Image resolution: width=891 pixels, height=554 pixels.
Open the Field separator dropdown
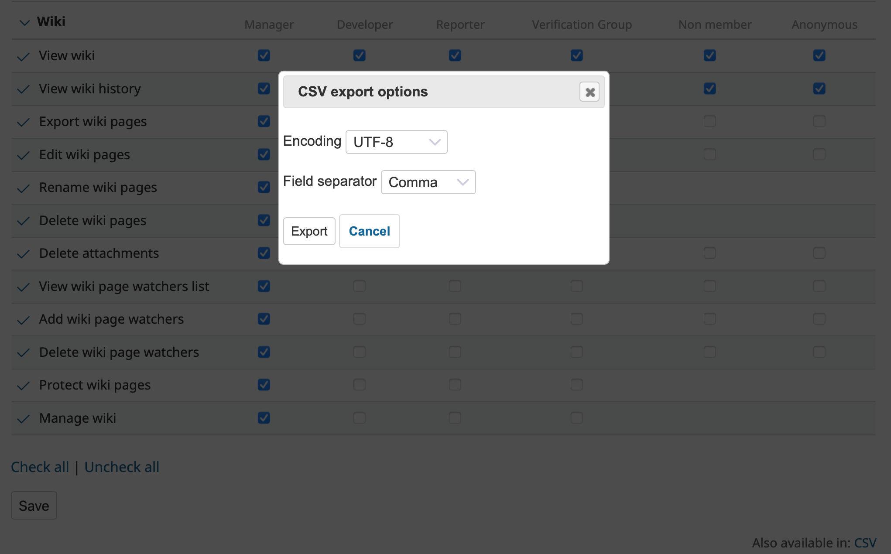428,182
